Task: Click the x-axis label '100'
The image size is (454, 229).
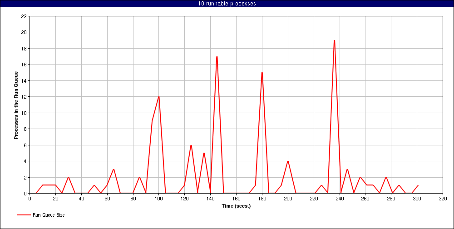Action: point(158,199)
